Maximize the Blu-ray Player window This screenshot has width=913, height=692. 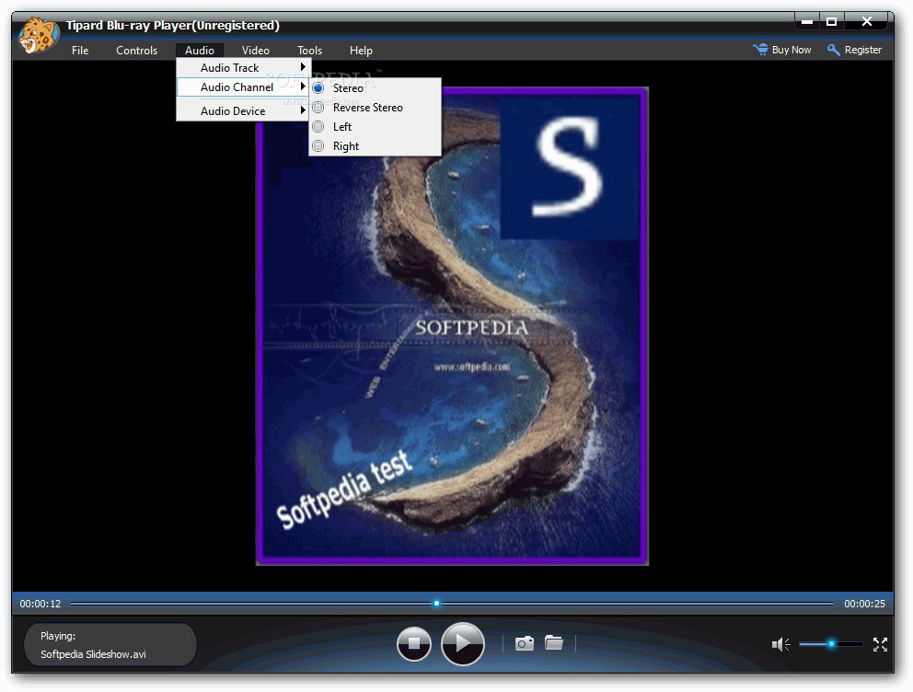tap(831, 21)
